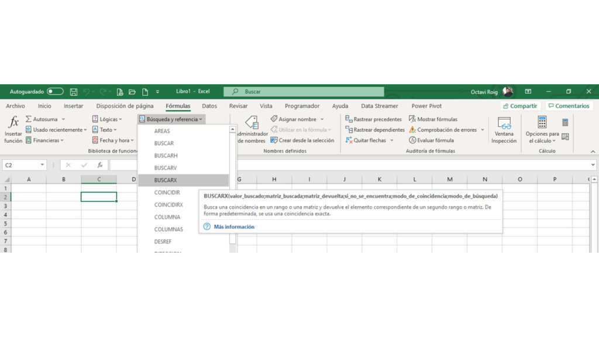Switch to the Datos ribbon tab

tap(209, 106)
